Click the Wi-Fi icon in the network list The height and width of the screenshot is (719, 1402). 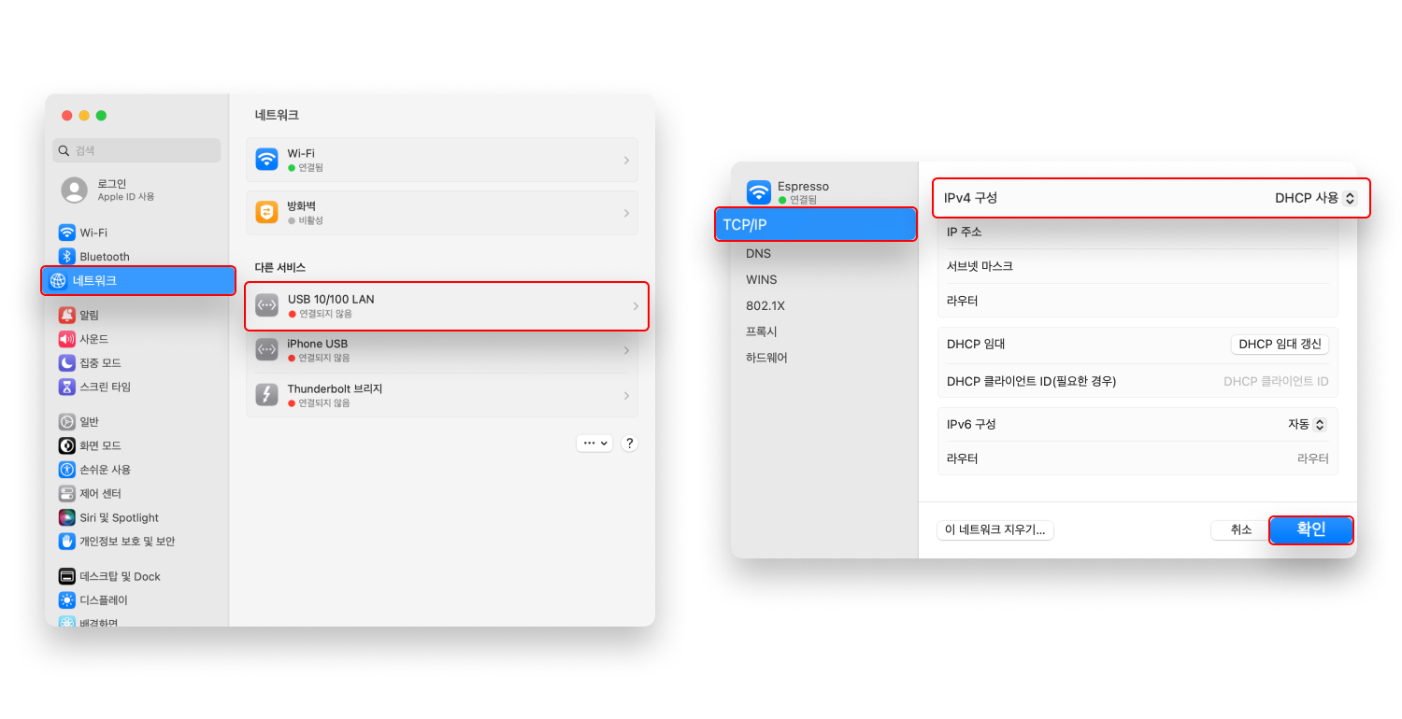[x=267, y=160]
